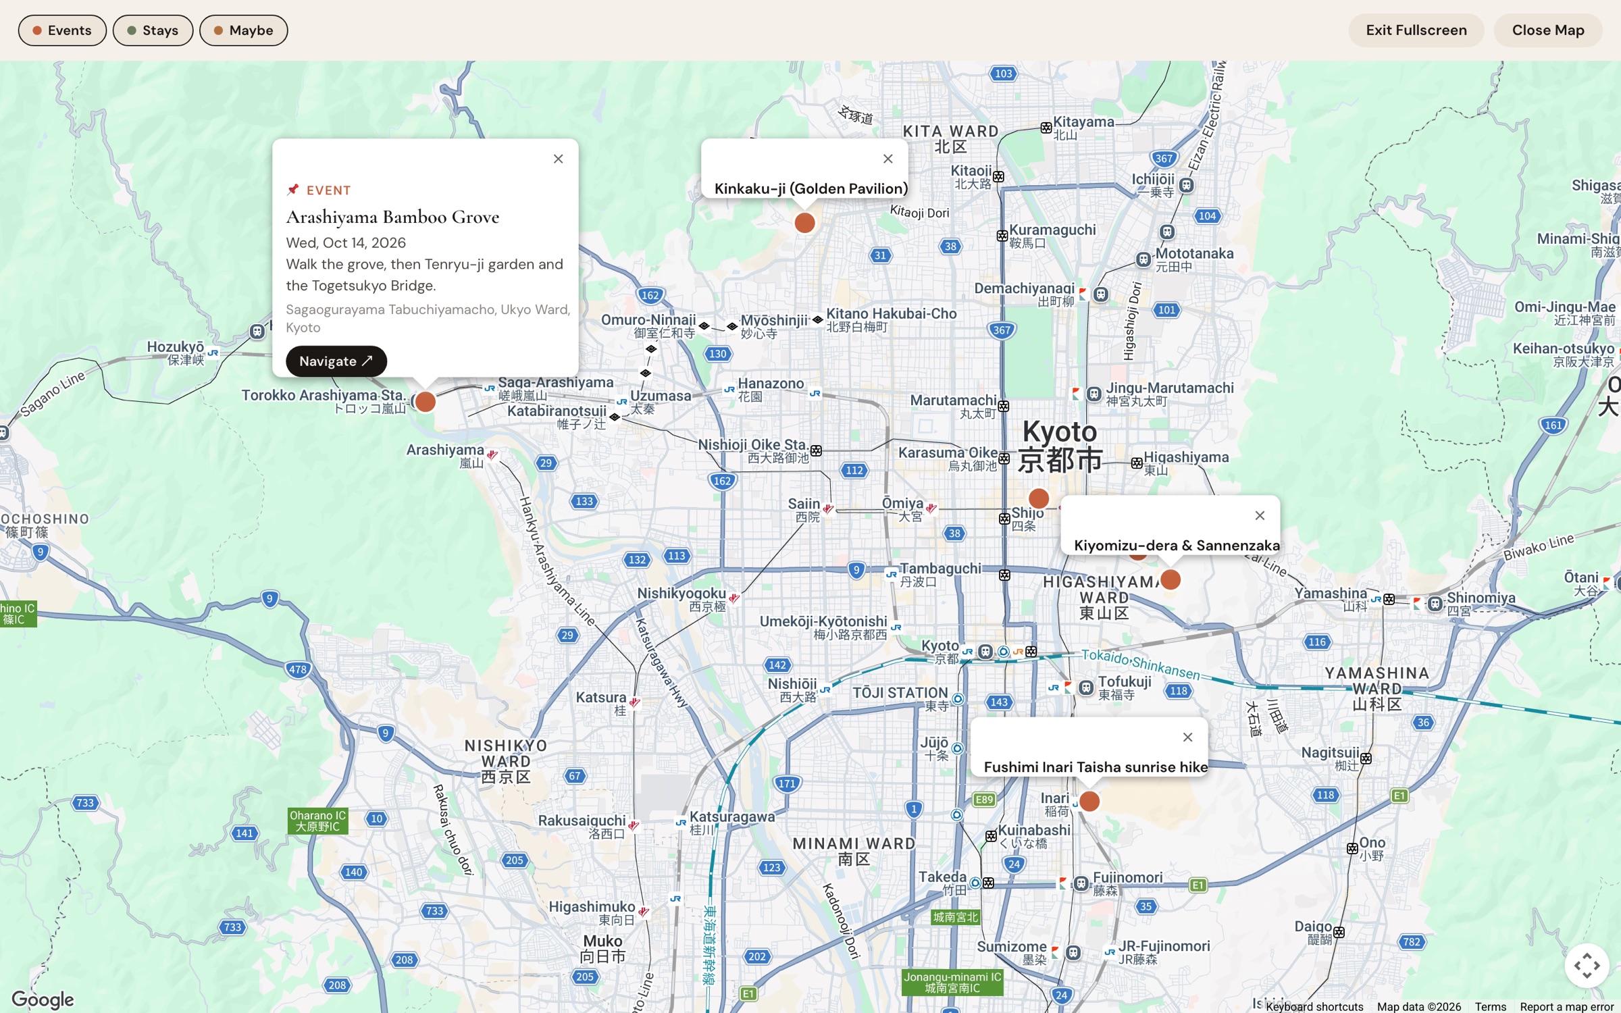Click the Higashiyama subway station icon
The image size is (1621, 1013).
click(1137, 463)
